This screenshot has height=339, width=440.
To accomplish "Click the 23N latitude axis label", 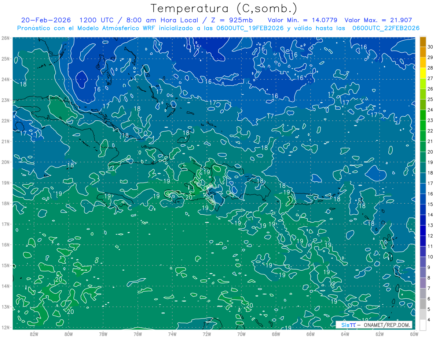I will (x=5, y=100).
